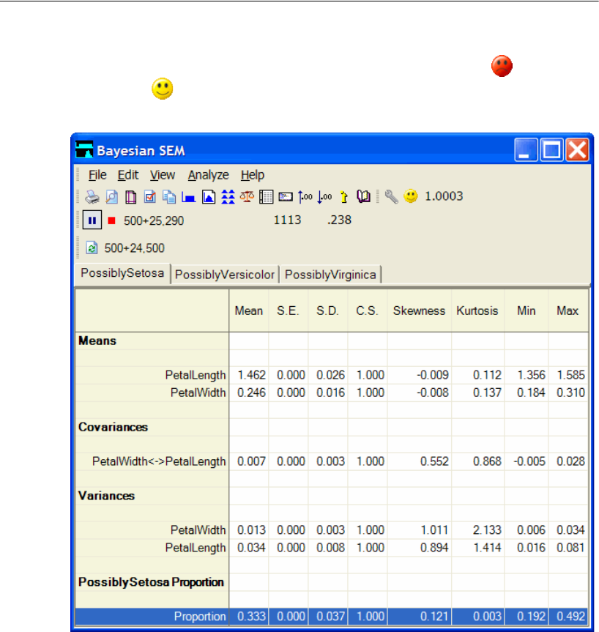Screen dimensions: 599x632
Task: Click the green Refresh icon
Action: coord(92,248)
